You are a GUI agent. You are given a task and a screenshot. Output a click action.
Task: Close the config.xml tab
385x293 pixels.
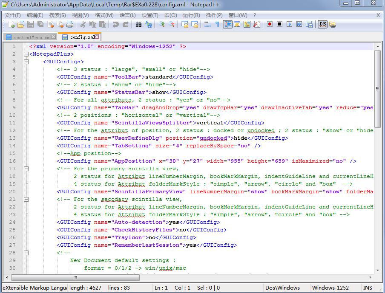(x=97, y=37)
